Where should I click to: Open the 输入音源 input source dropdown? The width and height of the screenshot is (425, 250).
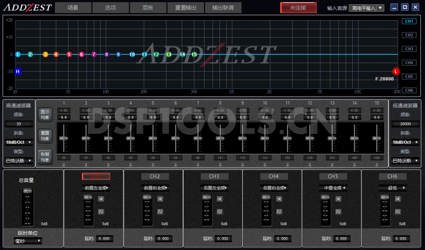click(366, 8)
